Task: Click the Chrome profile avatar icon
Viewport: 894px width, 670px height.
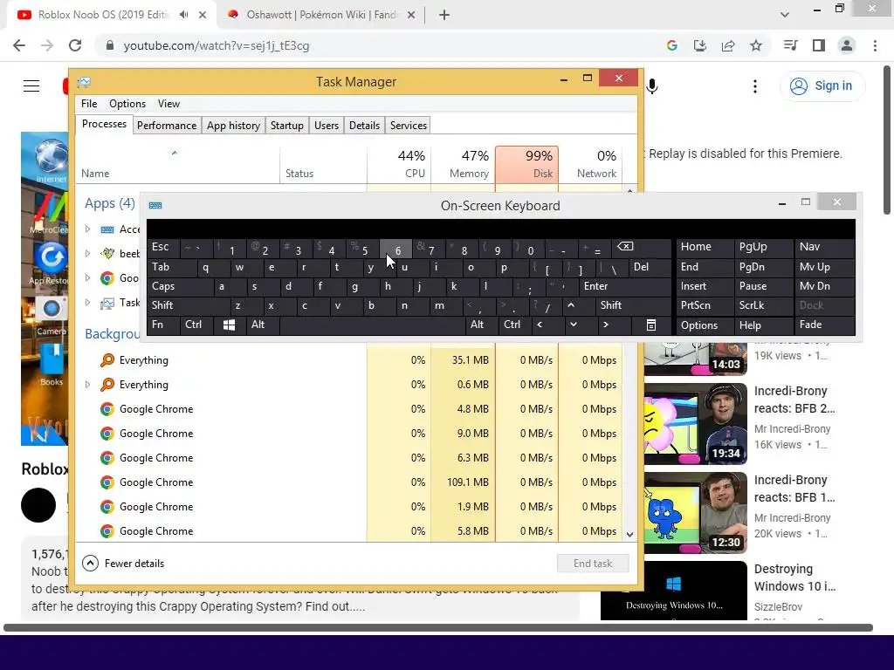Action: point(847,45)
